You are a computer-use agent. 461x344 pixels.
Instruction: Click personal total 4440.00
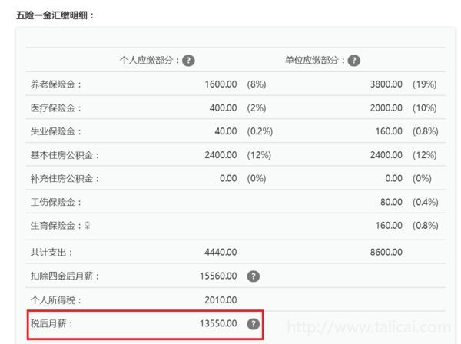tap(221, 252)
